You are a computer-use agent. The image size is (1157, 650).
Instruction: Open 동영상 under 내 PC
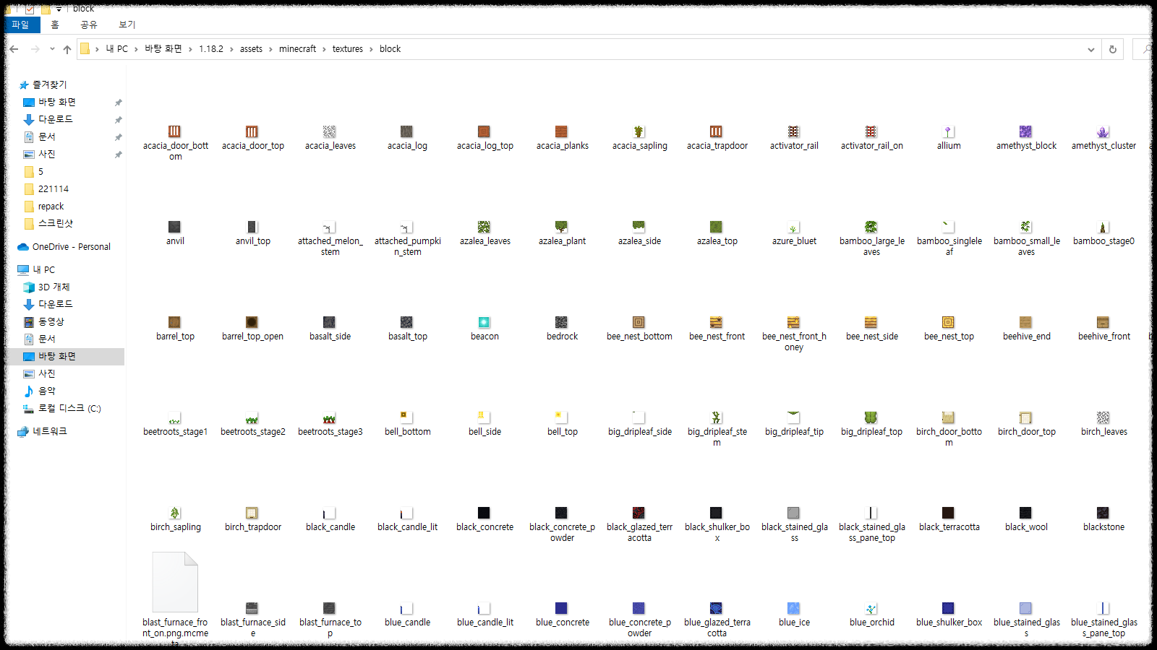coord(51,321)
